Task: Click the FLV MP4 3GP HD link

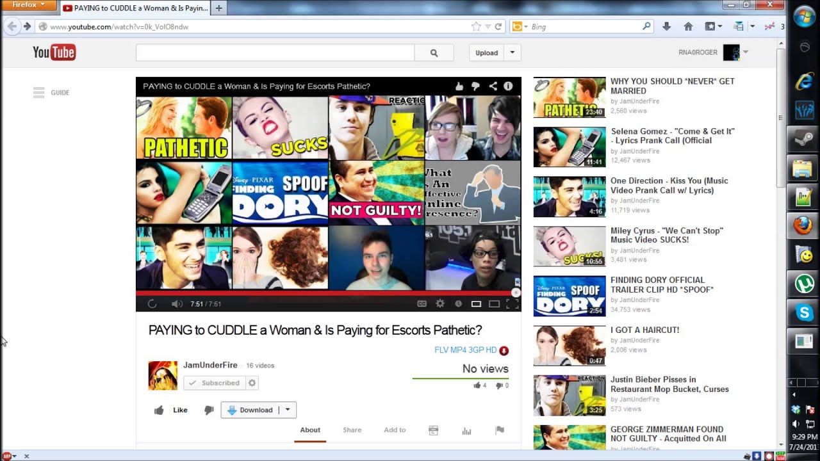Action: tap(466, 350)
